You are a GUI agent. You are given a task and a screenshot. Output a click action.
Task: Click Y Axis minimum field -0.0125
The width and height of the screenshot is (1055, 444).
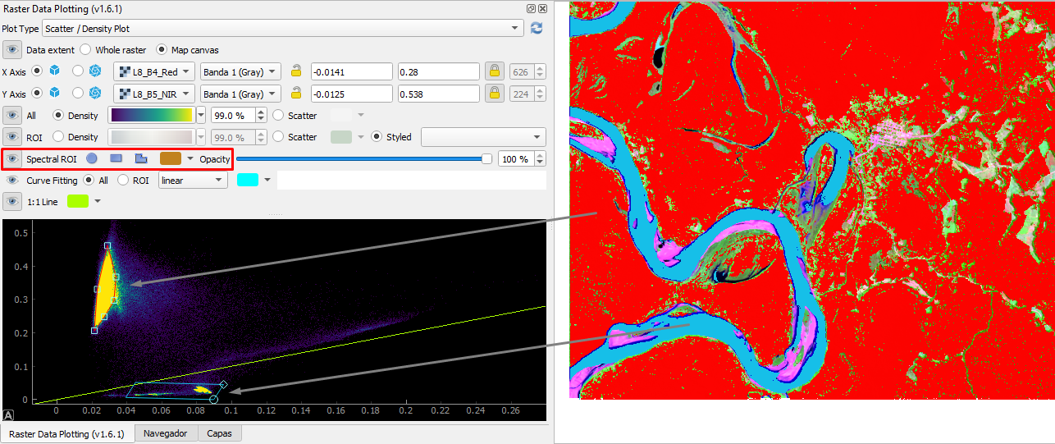point(352,93)
